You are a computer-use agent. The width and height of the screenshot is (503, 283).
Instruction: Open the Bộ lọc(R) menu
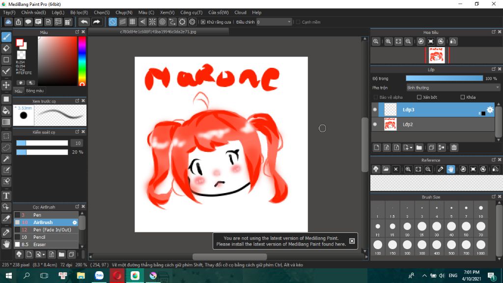point(79,12)
